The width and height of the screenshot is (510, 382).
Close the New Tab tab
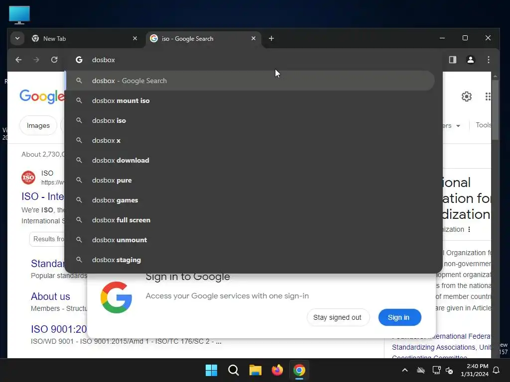pos(135,38)
